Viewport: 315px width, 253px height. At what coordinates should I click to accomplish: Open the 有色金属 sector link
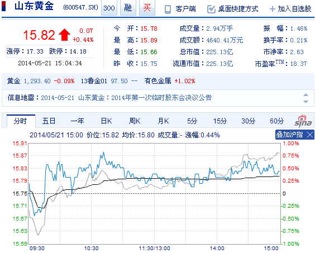coord(157,81)
